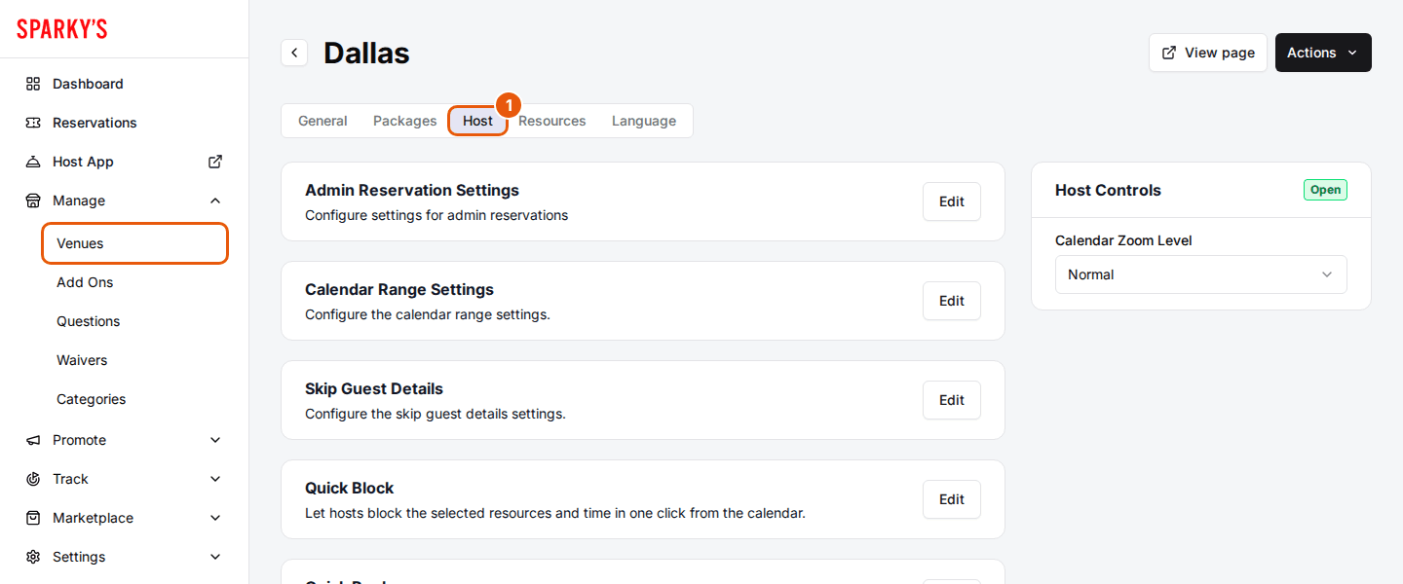Go back using the arrow beside Dallas

point(294,53)
